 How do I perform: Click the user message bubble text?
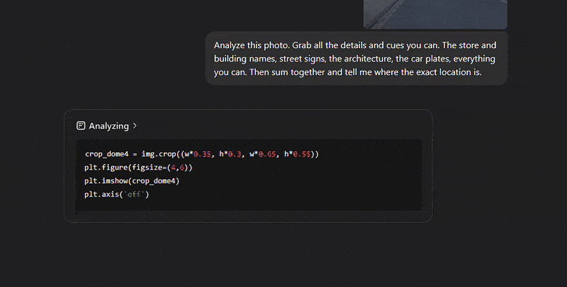coord(357,59)
